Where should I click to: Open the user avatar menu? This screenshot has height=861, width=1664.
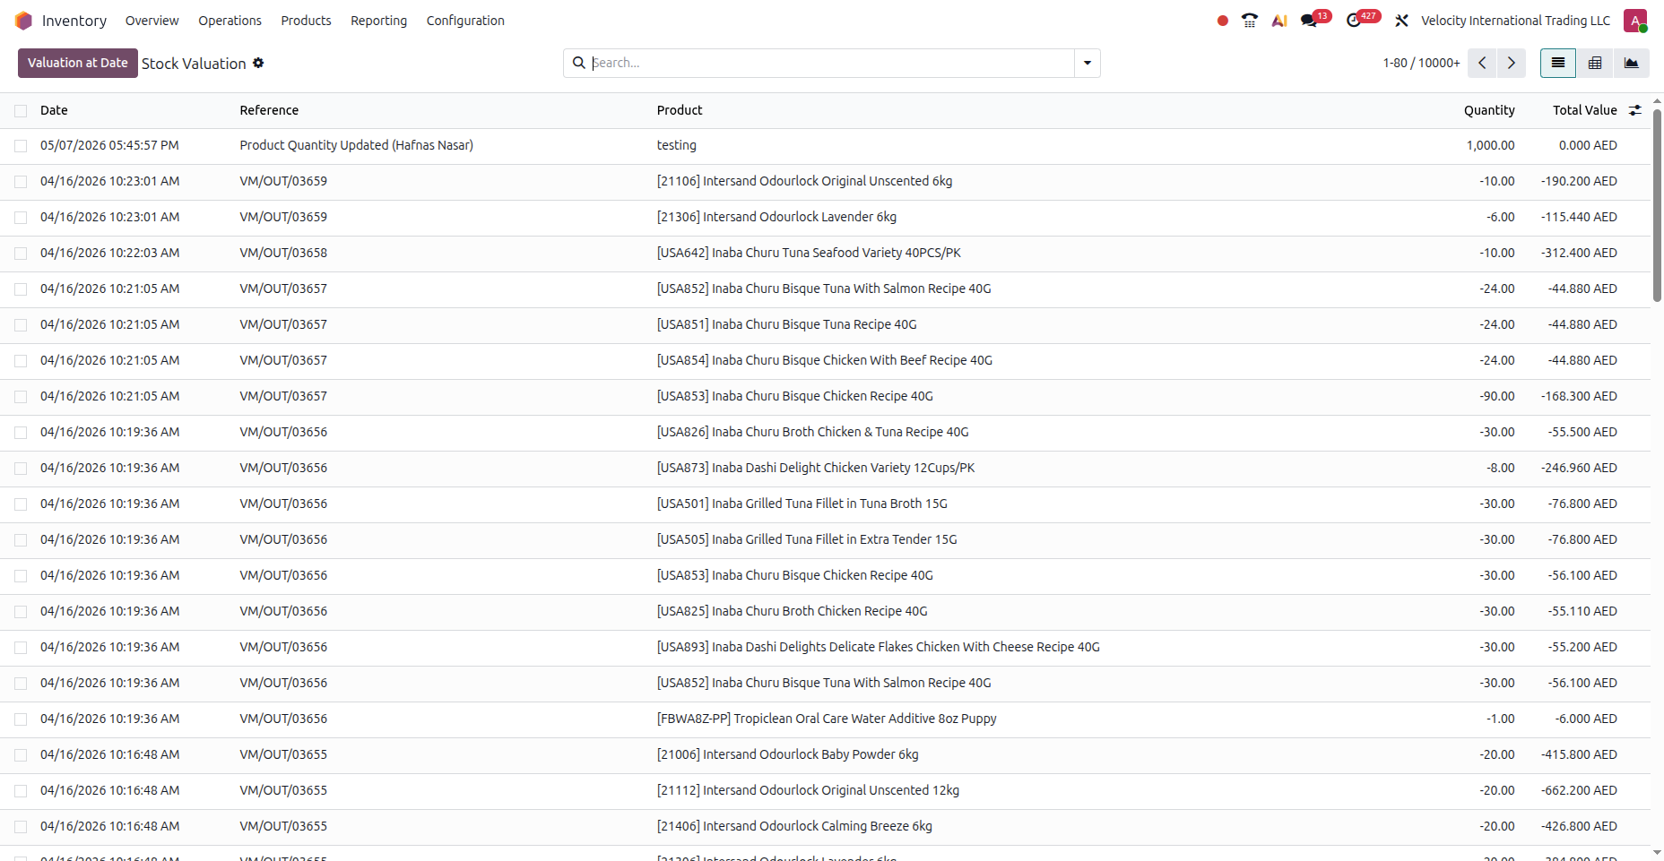(x=1635, y=21)
